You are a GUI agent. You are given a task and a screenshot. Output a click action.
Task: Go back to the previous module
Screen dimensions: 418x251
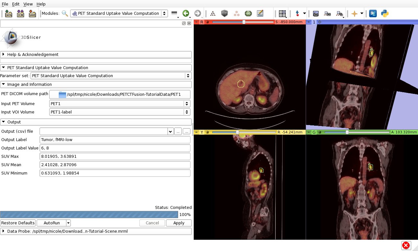point(185,13)
